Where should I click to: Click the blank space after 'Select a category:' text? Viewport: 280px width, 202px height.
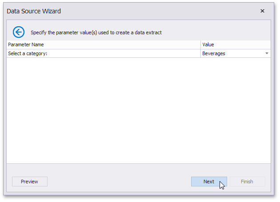click(x=124, y=53)
